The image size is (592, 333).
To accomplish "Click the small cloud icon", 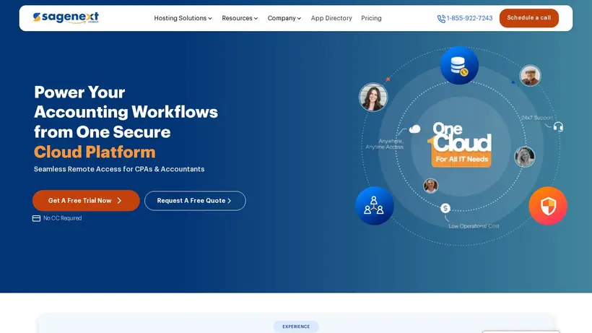I will [414, 129].
